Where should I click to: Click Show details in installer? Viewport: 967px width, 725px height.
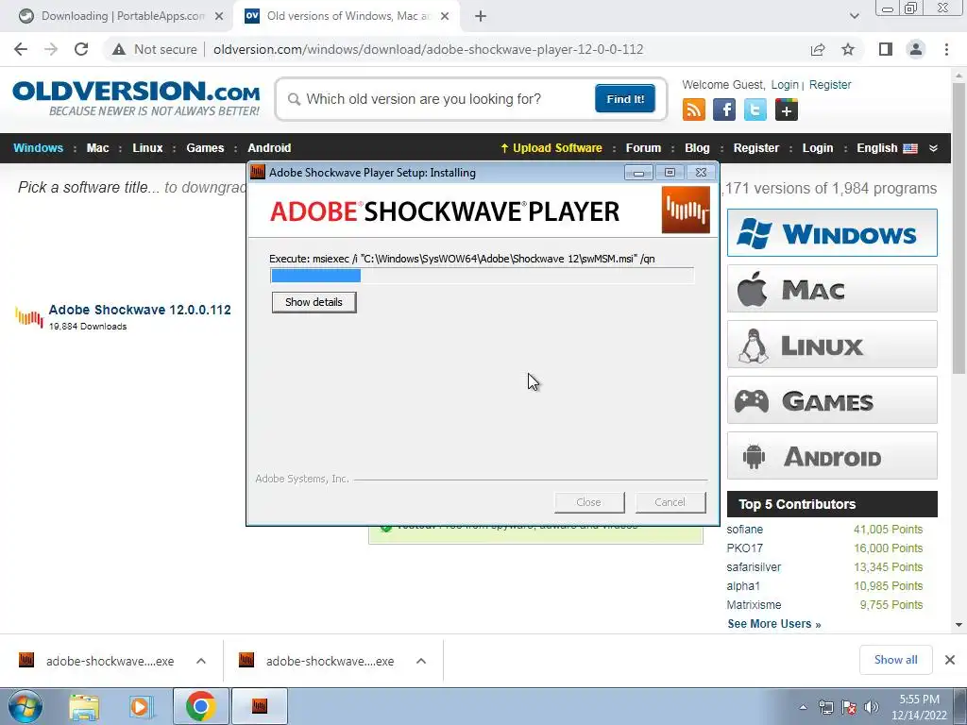314,302
